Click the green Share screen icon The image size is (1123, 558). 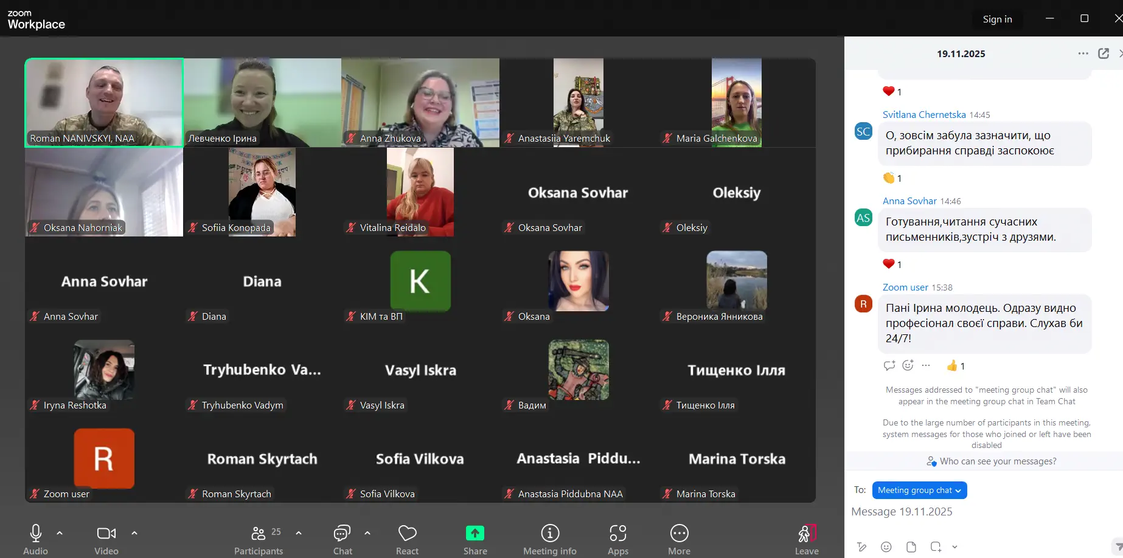point(475,533)
